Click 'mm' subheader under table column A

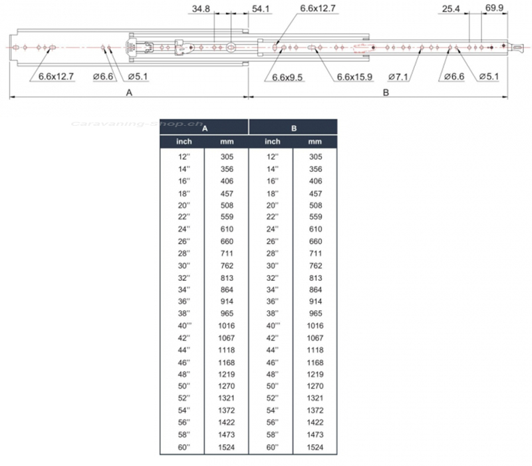227,142
